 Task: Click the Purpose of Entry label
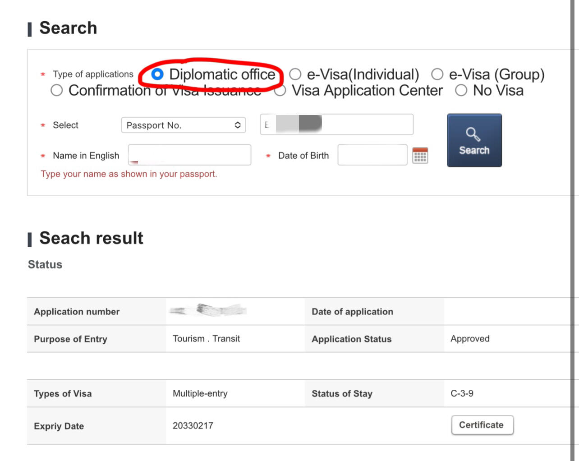point(70,339)
